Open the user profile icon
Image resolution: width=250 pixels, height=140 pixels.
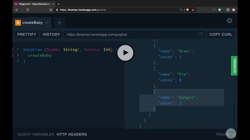click(x=228, y=10)
